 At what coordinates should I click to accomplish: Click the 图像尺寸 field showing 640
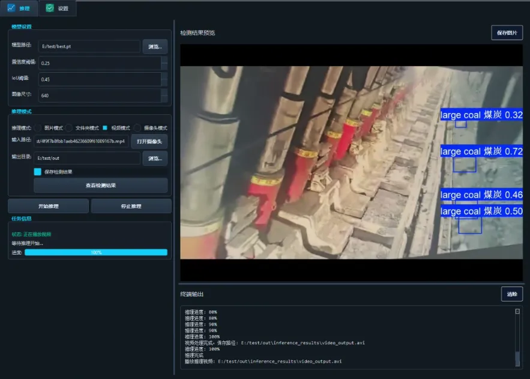[100, 96]
